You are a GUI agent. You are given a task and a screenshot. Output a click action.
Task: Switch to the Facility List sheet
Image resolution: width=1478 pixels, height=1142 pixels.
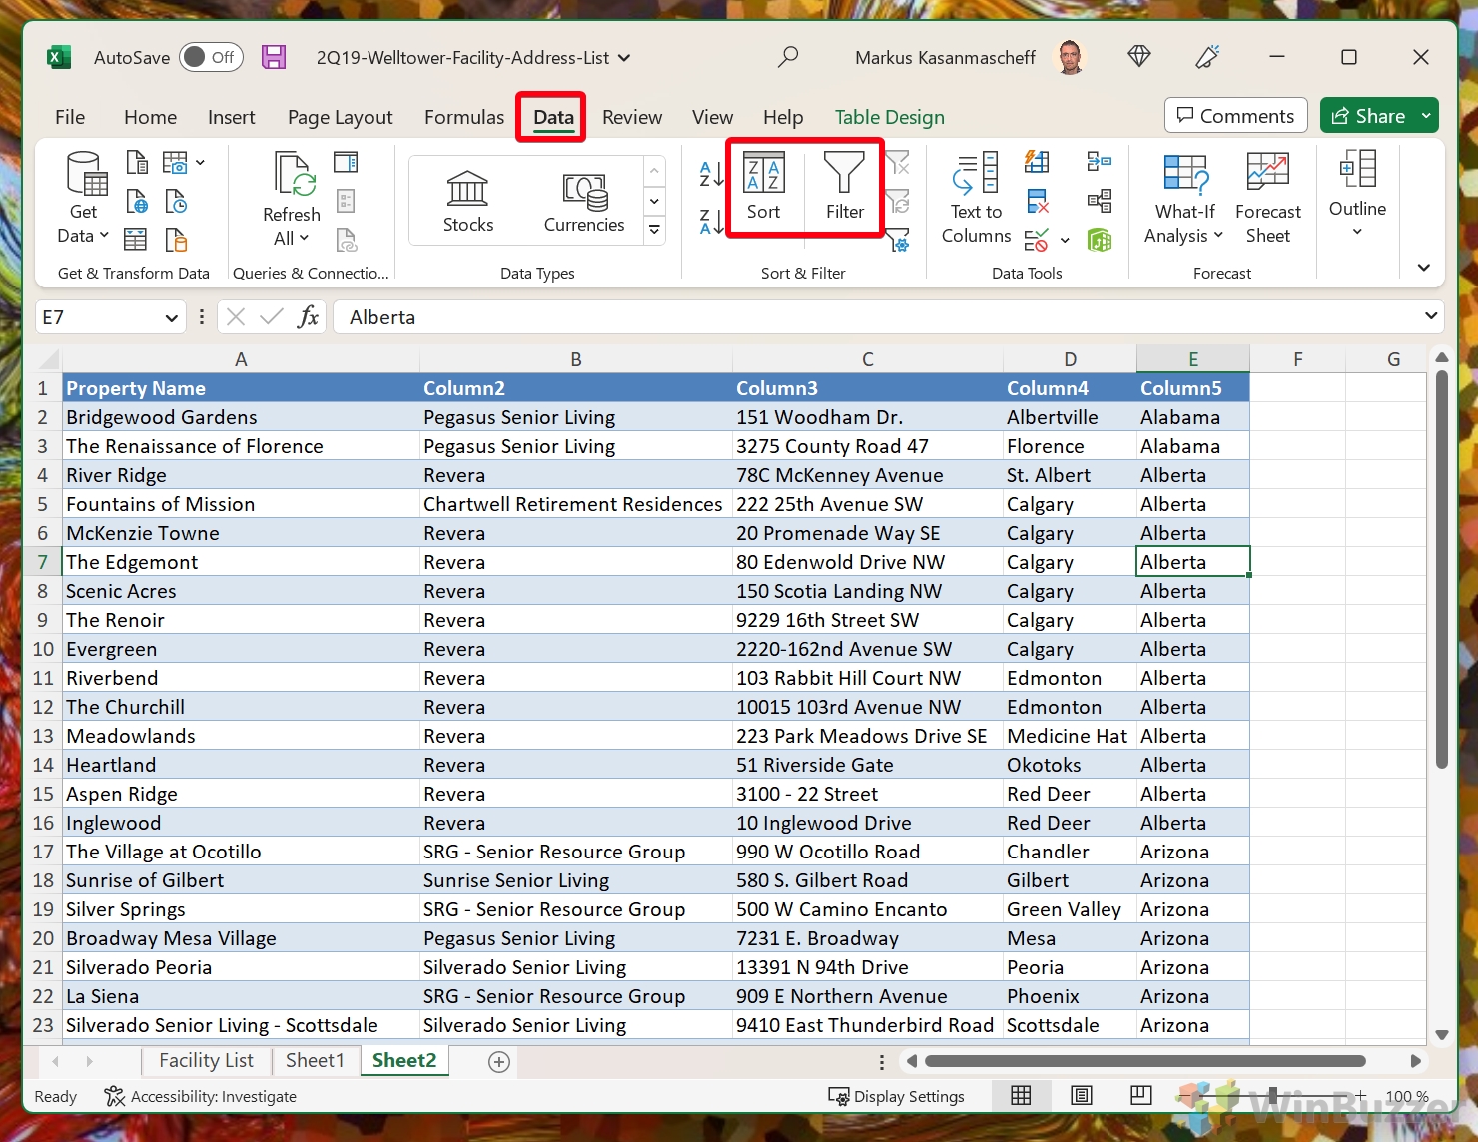(206, 1060)
